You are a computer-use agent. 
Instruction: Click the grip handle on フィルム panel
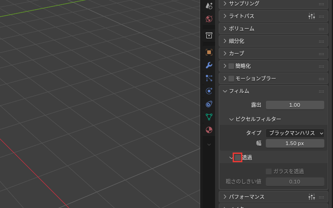click(x=321, y=91)
